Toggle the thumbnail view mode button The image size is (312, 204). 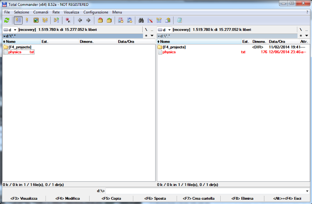[x=36, y=20]
